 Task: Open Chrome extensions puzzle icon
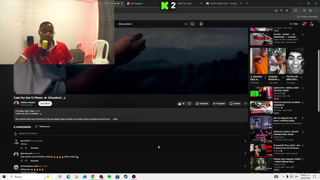point(295,10)
